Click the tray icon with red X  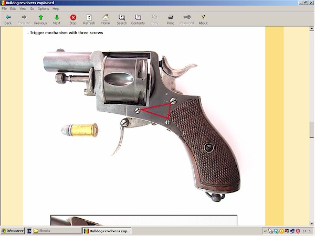coord(287,231)
